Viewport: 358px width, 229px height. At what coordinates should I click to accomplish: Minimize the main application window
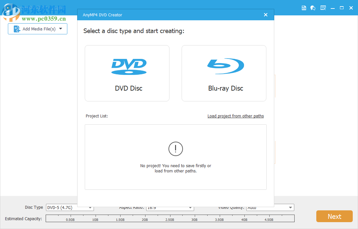pos(332,8)
